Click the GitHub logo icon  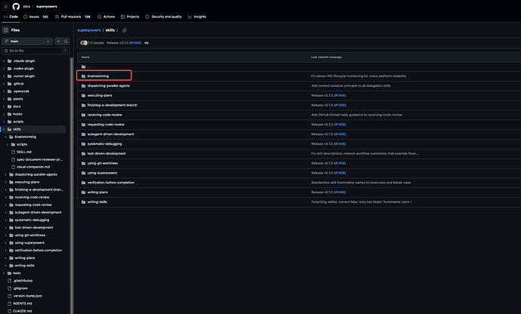[x=16, y=6]
